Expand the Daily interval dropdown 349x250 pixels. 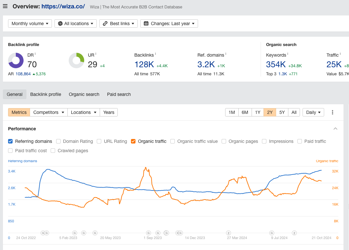point(313,112)
